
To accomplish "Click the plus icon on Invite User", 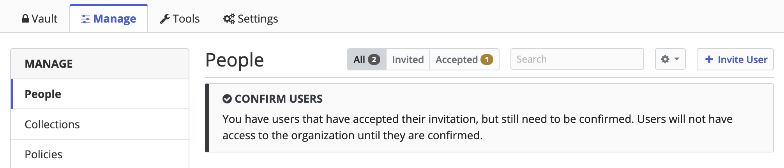I will 709,59.
